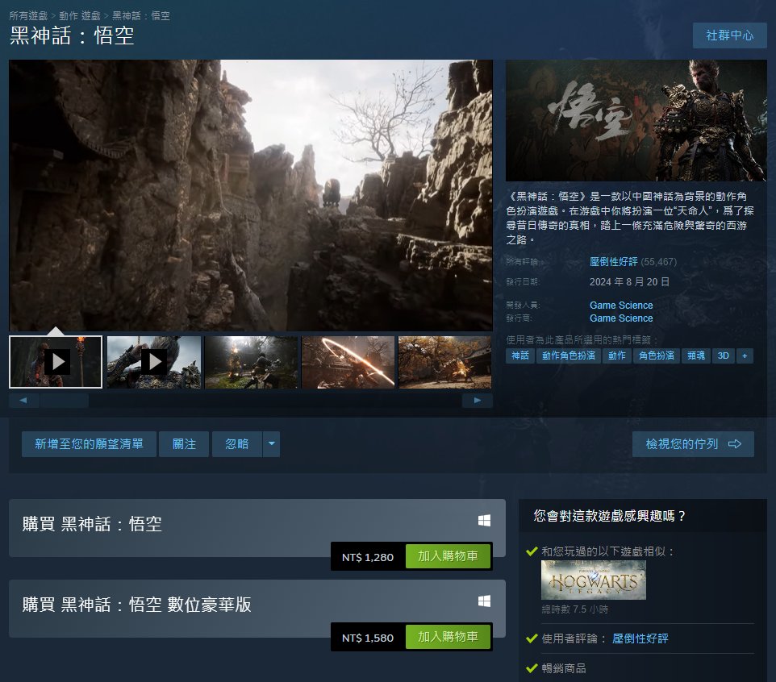The image size is (776, 682).
Task: Click 新增至您的願望清單 button
Action: coord(89,443)
